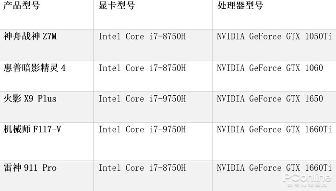This screenshot has height=191, width=336.
Task: Click the small Chinese text under PConline logo
Action: coord(307,185)
